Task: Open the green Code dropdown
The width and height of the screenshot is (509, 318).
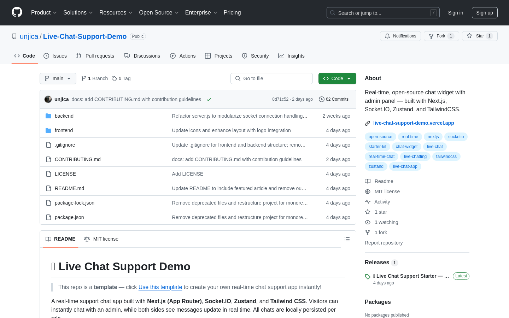Action: pyautogui.click(x=337, y=78)
